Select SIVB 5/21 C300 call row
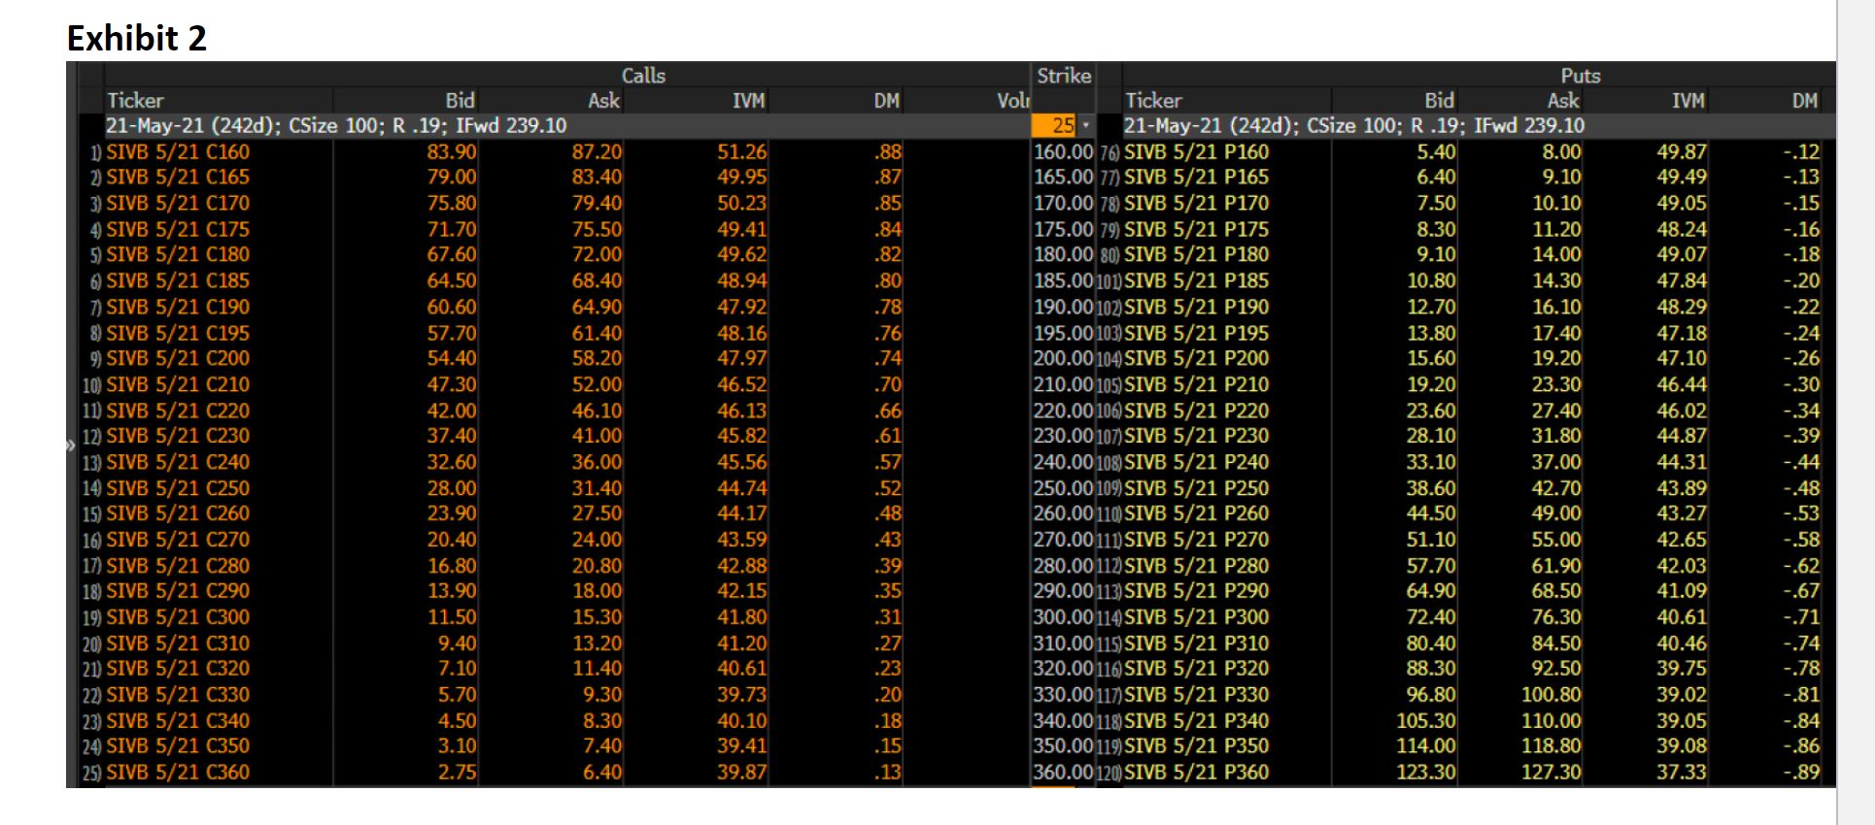1875x825 pixels. [554, 617]
